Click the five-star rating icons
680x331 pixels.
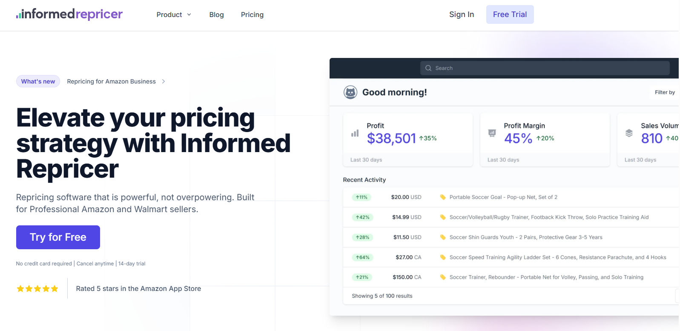pyautogui.click(x=37, y=289)
